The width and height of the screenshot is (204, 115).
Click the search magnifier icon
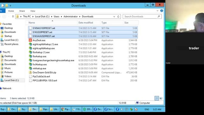[x=159, y=16]
